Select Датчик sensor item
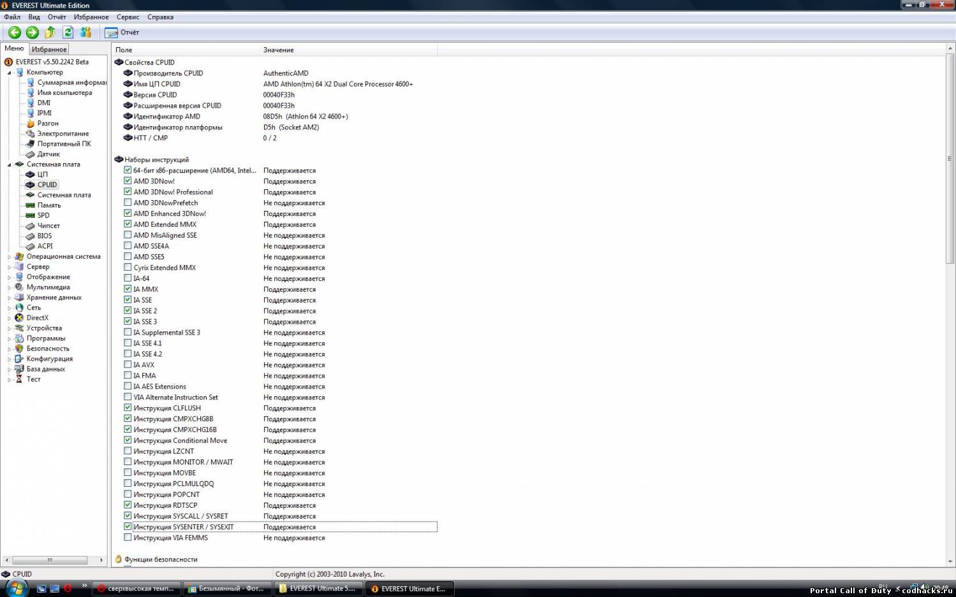 pyautogui.click(x=48, y=154)
